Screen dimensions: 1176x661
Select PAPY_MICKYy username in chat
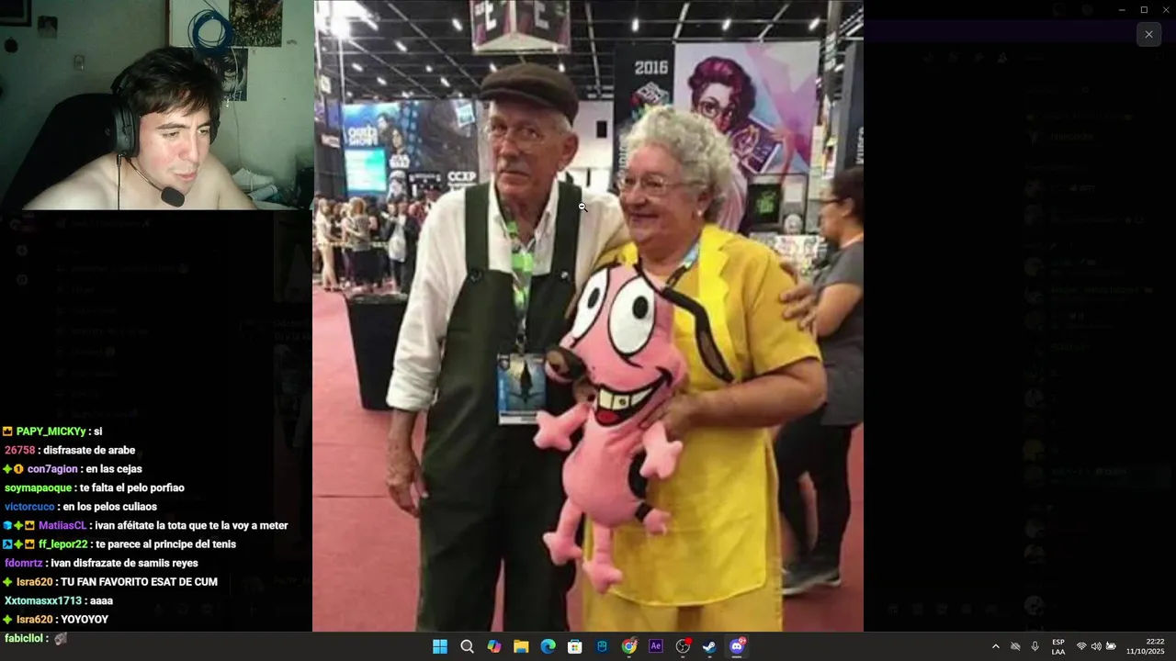click(51, 431)
